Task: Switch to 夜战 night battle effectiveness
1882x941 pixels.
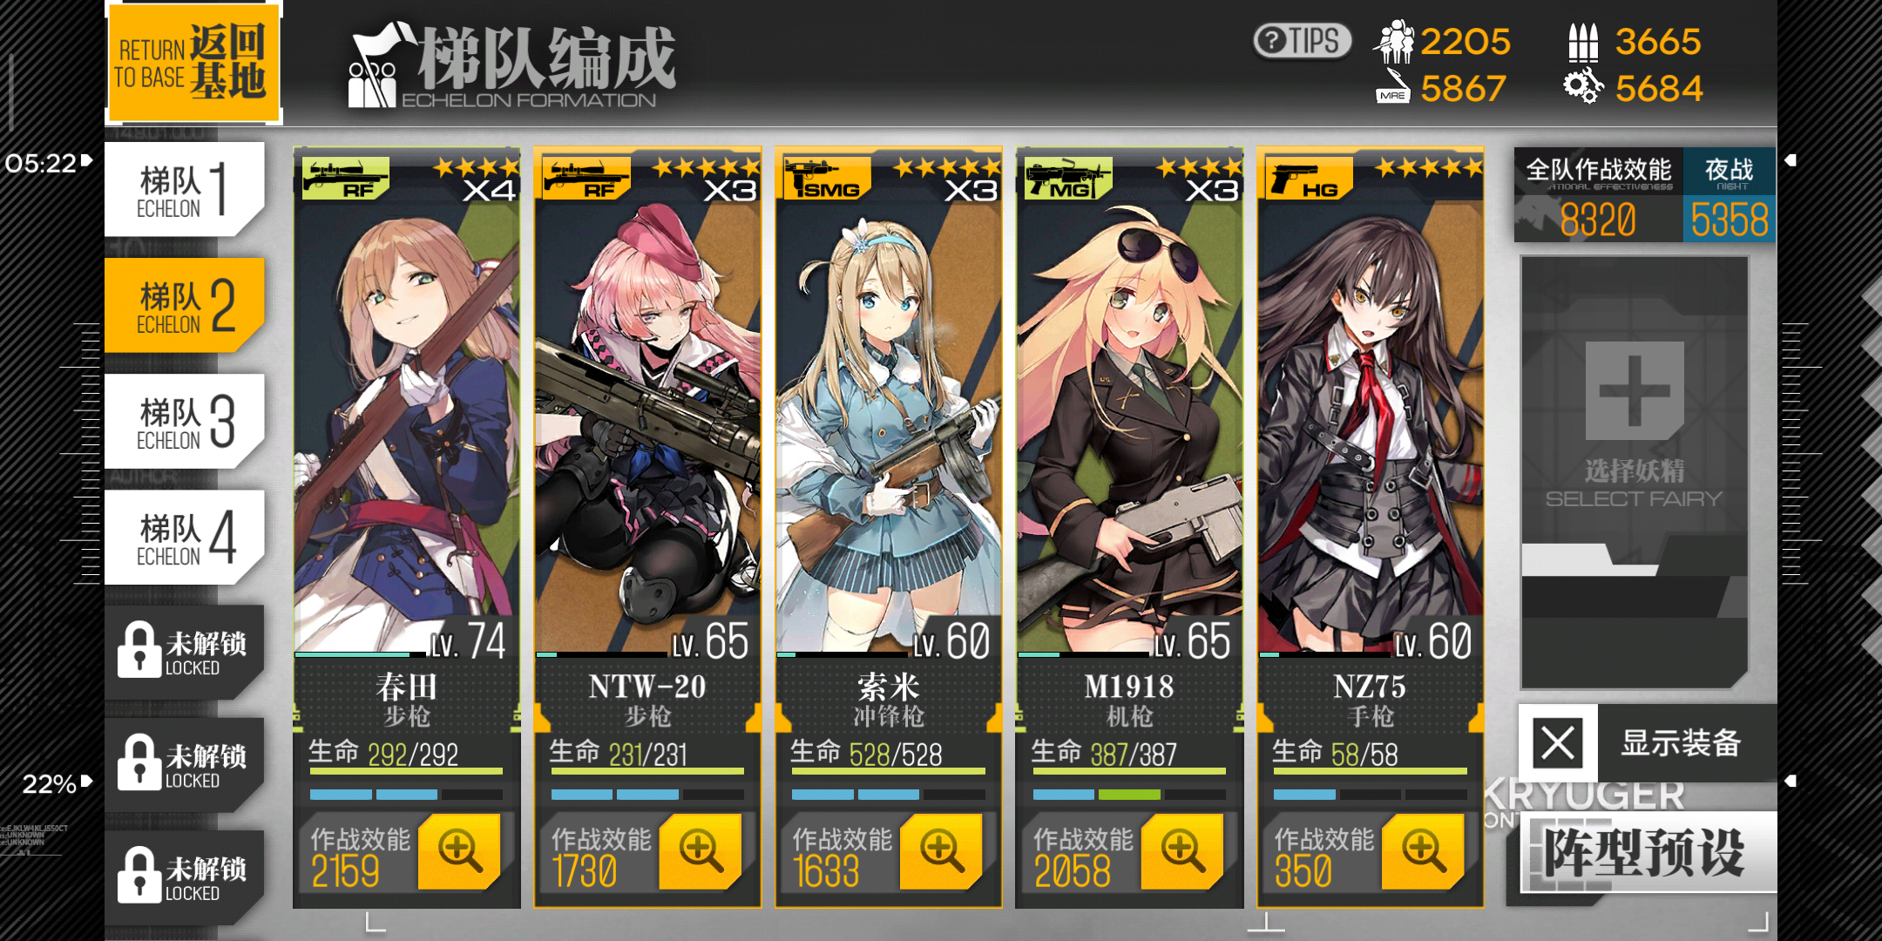Action: 1729,195
